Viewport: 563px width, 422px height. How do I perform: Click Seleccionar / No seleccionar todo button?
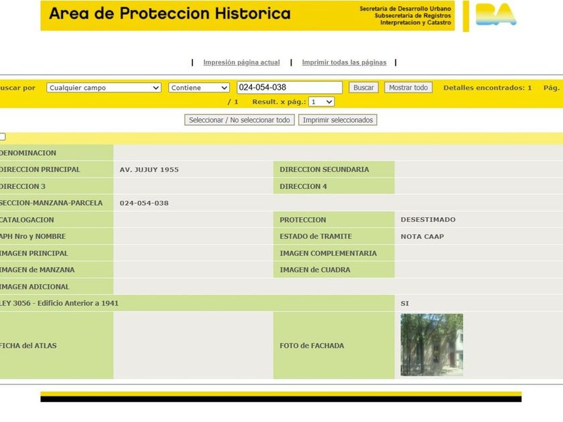coord(239,120)
